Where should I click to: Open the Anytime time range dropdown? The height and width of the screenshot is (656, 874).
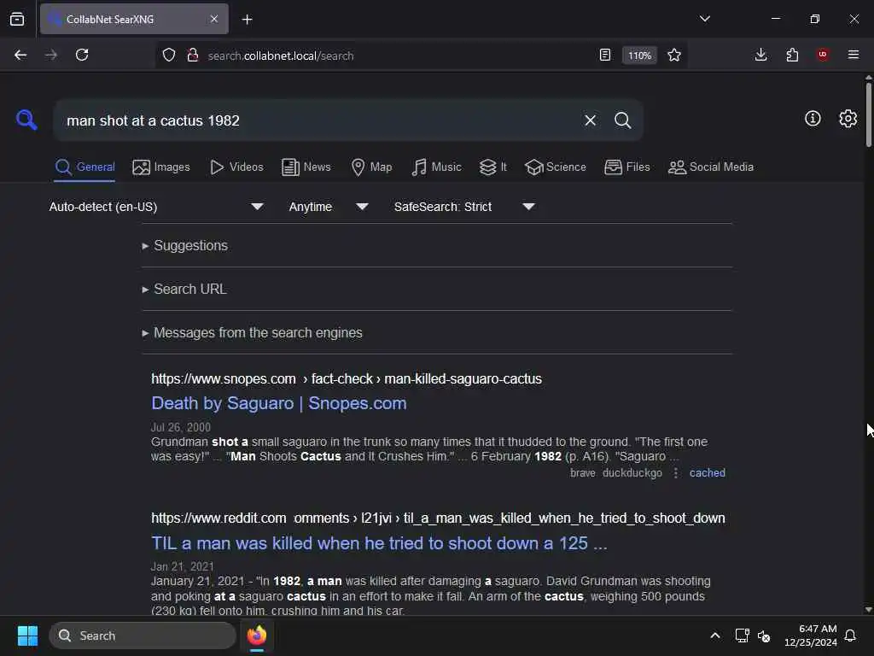tap(329, 207)
